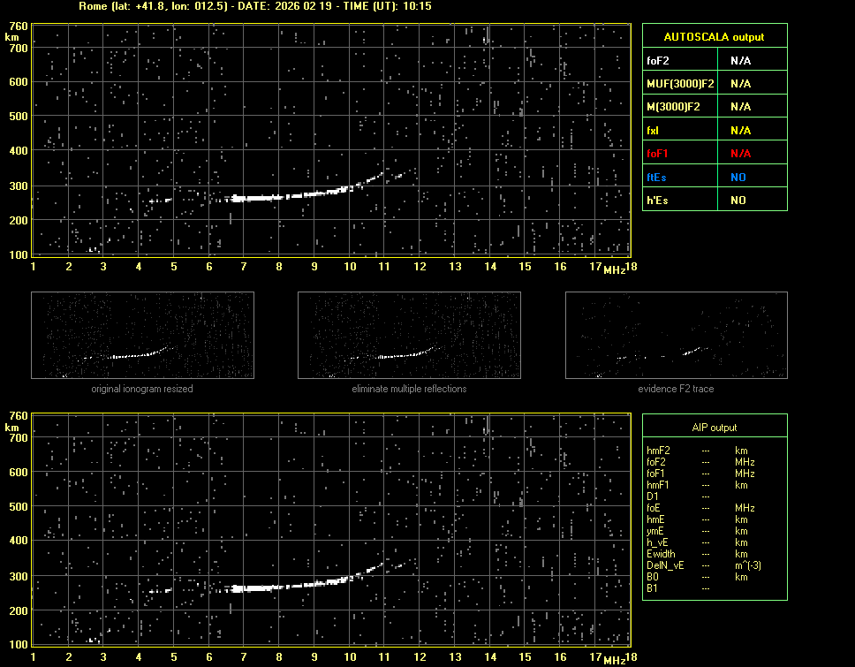Click the bright F2 trace in bottom ionogram
This screenshot has height=667, width=855.
point(291,586)
